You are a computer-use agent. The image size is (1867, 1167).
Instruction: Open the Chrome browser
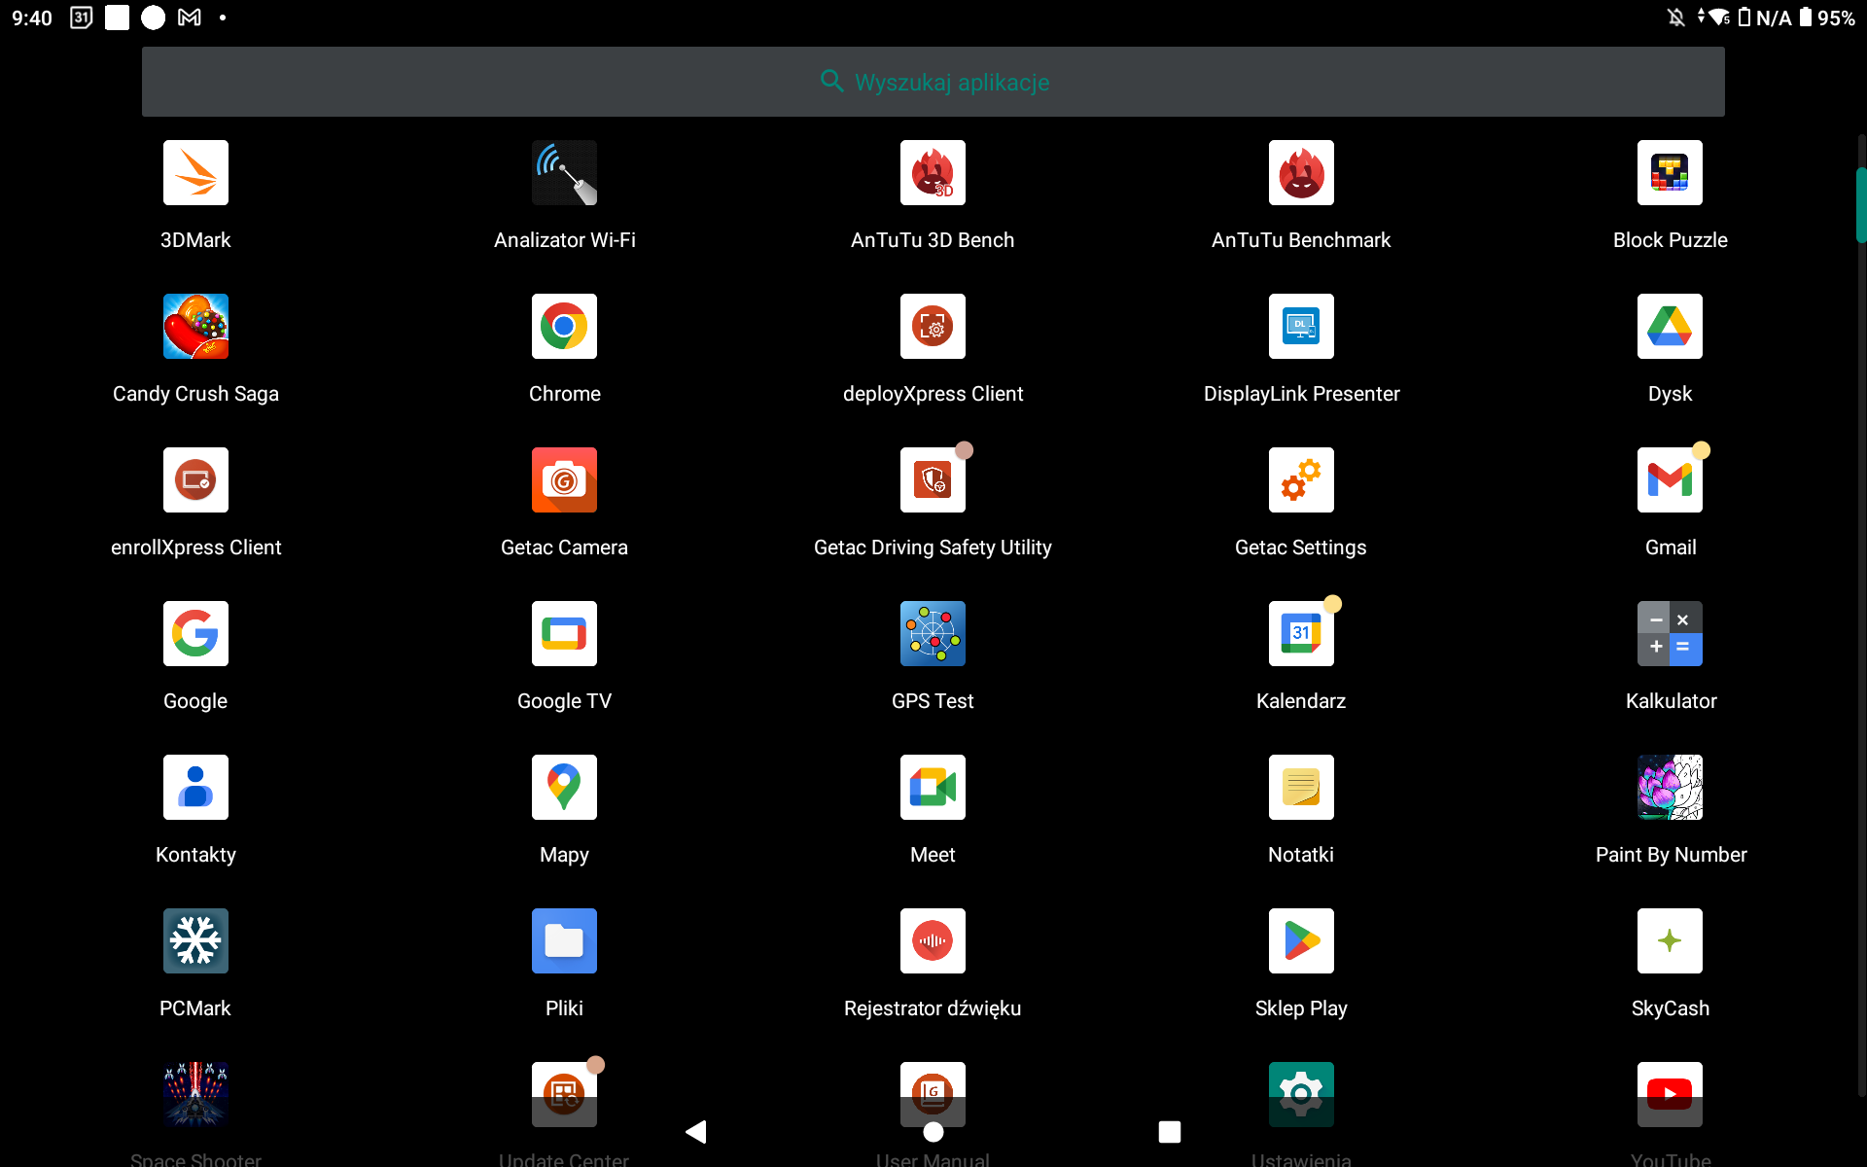coord(564,327)
